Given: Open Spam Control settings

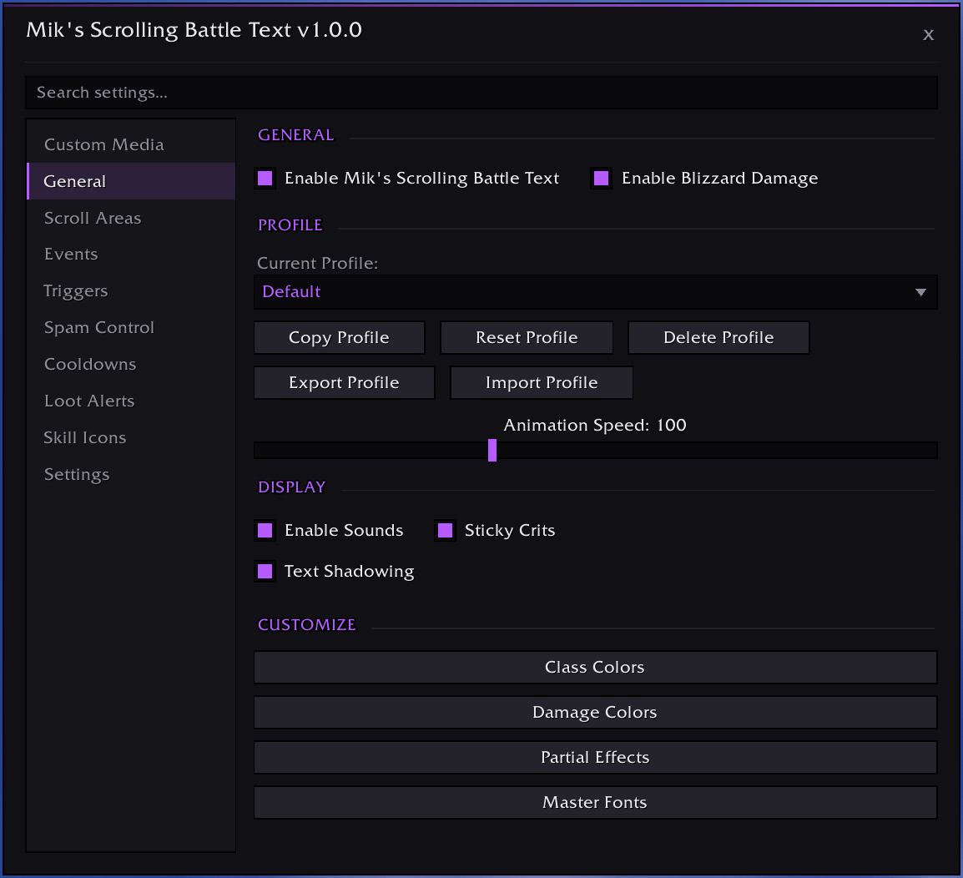Looking at the screenshot, I should pyautogui.click(x=131, y=327).
